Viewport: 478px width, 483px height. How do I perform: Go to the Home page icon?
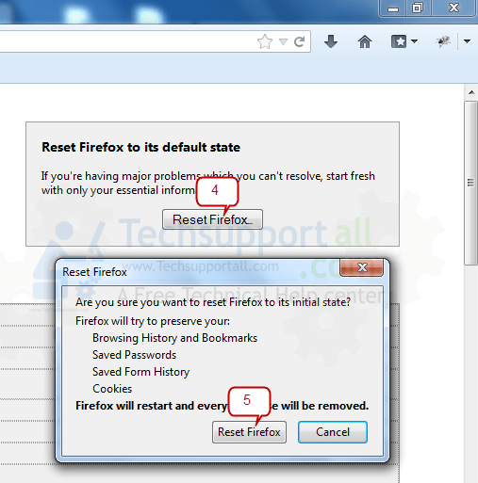(365, 41)
